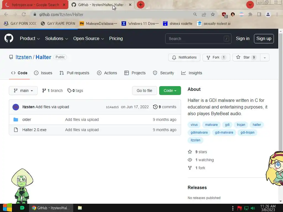Viewport: 283px width, 212px height.
Task: Open the Pricing page
Action: (x=116, y=38)
